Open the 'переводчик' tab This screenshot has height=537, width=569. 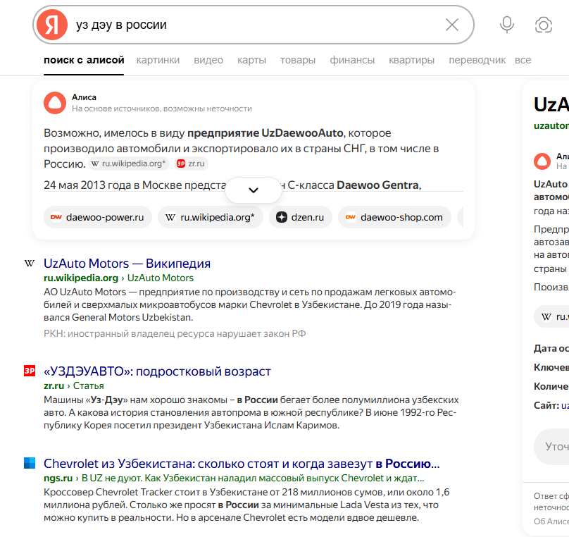(477, 60)
